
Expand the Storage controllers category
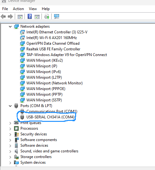(x=10, y=157)
